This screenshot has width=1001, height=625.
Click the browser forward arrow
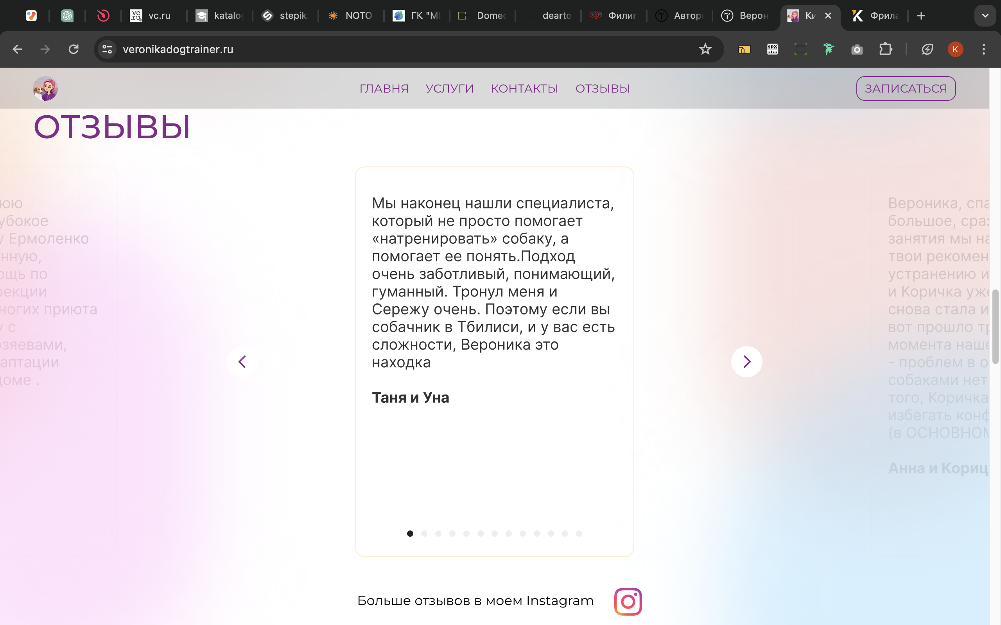(x=45, y=49)
